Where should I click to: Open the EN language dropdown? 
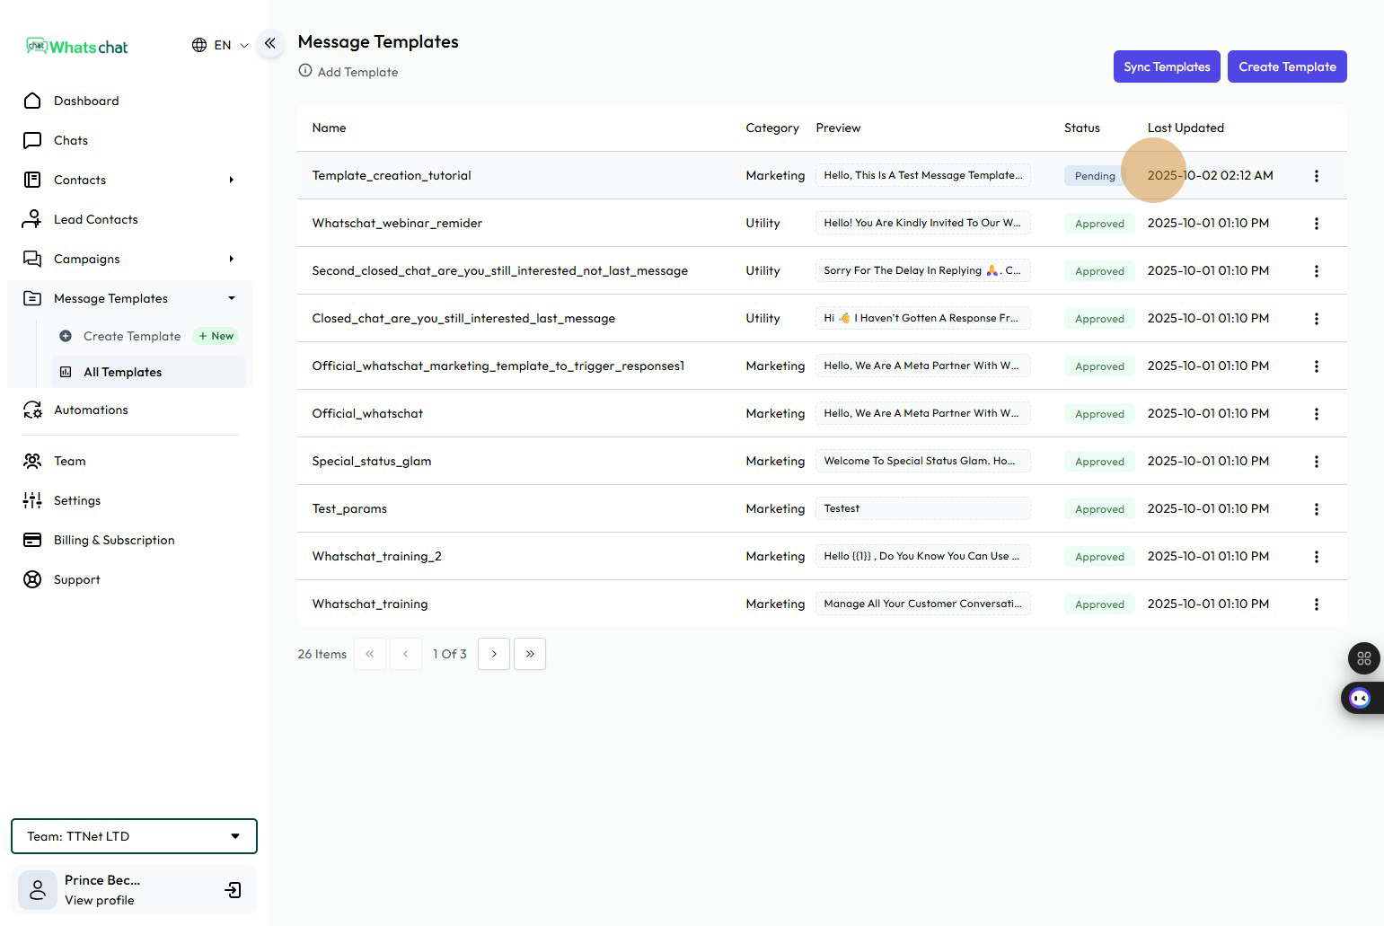(220, 45)
